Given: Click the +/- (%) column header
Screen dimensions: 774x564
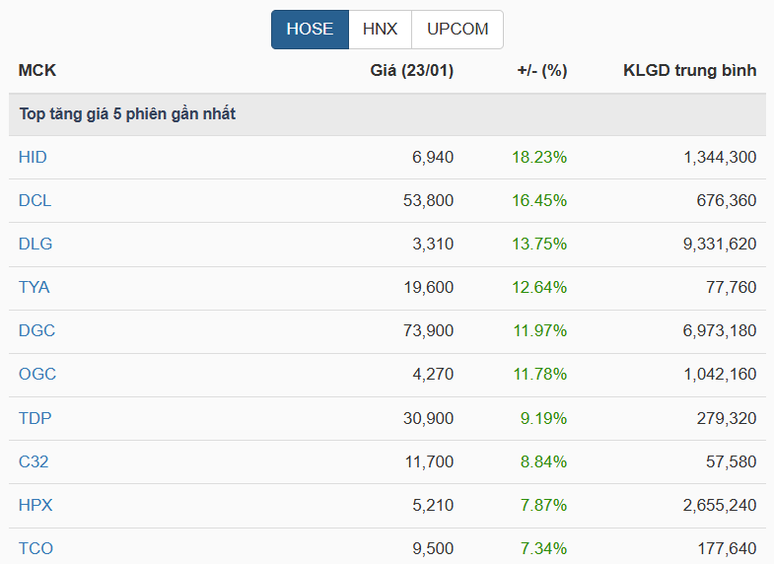Looking at the screenshot, I should pyautogui.click(x=541, y=70).
